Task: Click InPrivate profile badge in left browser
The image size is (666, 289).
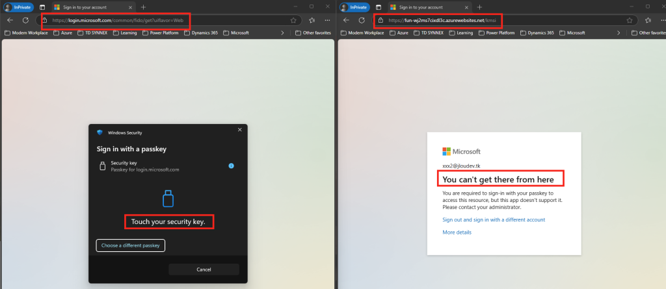Action: point(19,7)
